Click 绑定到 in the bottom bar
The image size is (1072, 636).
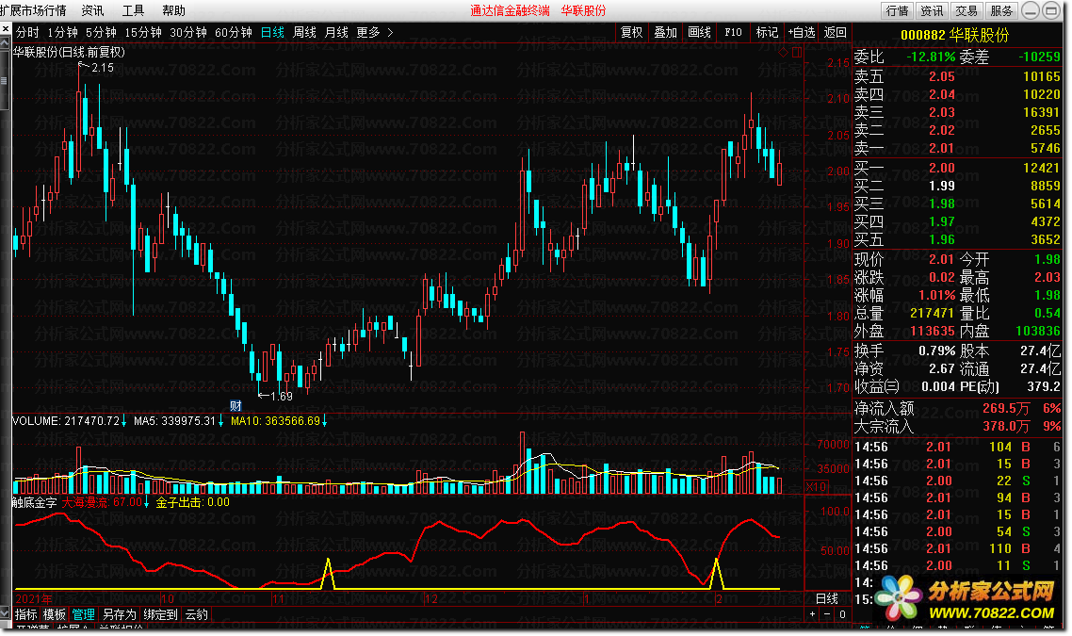pos(161,614)
